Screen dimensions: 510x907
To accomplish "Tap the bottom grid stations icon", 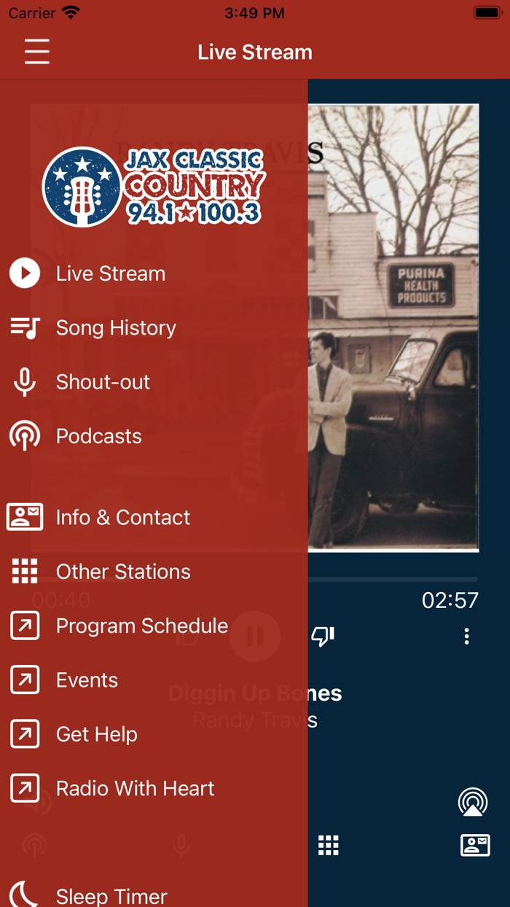I will click(x=329, y=845).
